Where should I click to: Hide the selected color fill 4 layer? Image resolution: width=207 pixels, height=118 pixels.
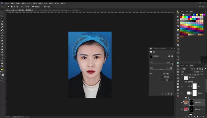(182, 102)
